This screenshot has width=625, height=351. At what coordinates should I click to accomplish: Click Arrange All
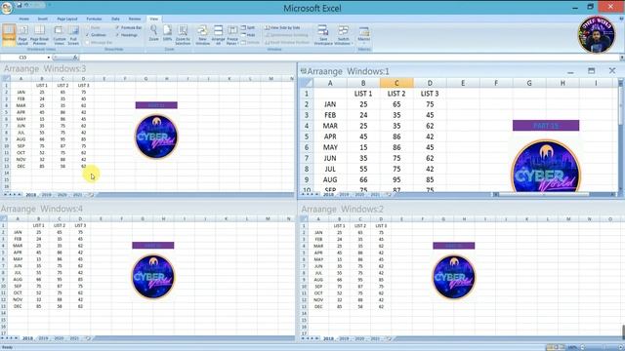pos(218,35)
